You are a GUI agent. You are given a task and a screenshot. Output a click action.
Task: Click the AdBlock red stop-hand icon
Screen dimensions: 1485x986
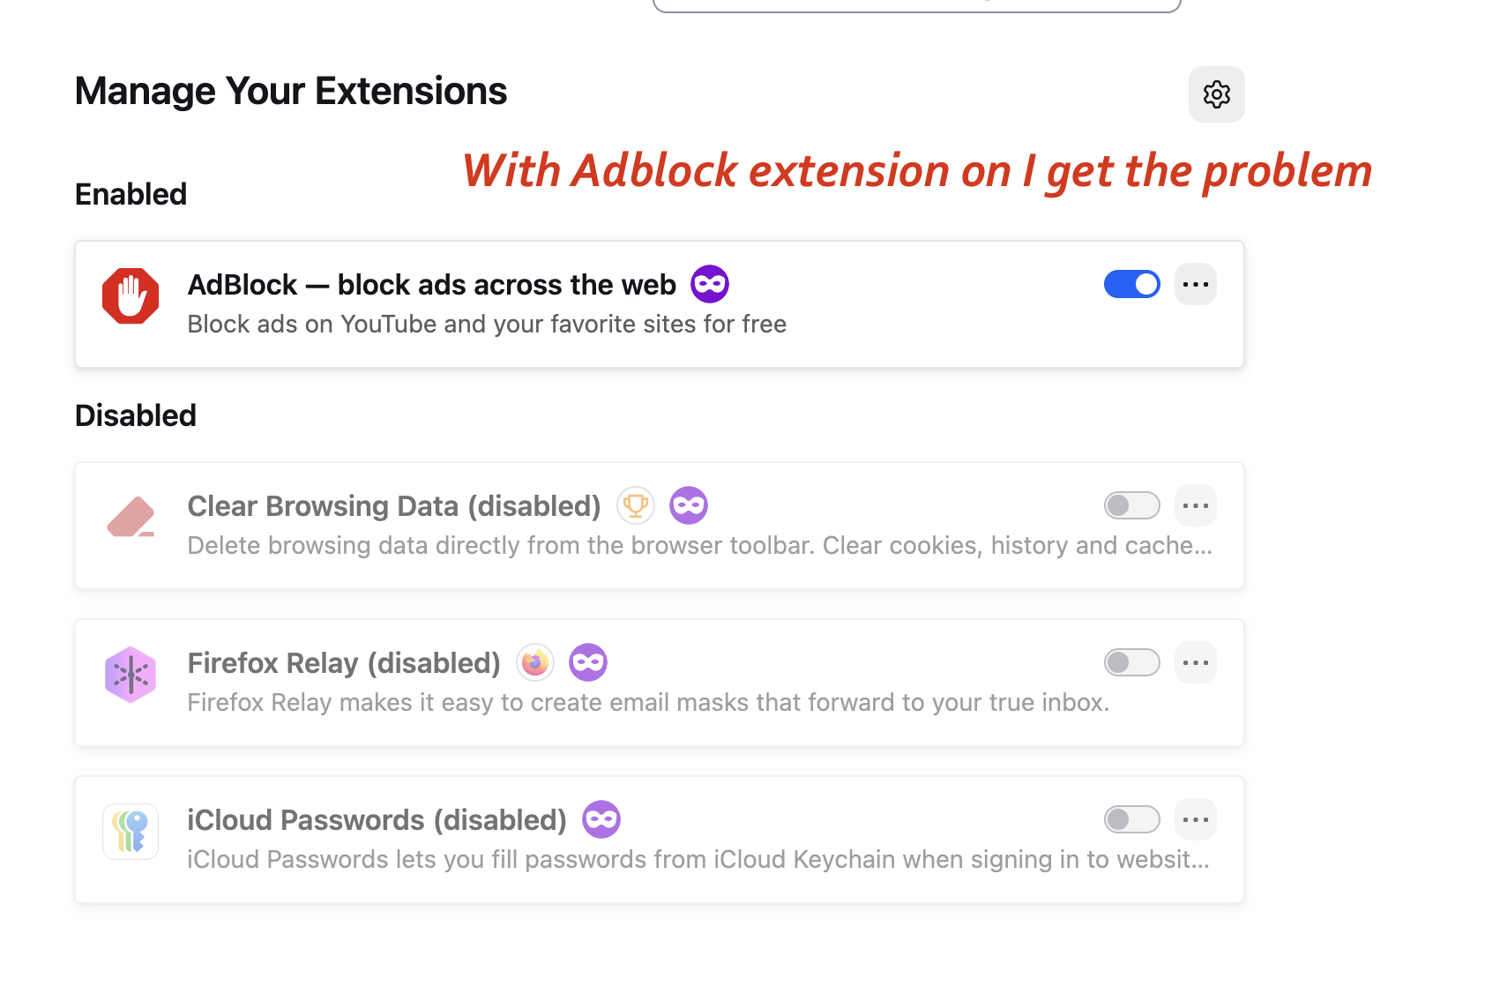pyautogui.click(x=131, y=296)
